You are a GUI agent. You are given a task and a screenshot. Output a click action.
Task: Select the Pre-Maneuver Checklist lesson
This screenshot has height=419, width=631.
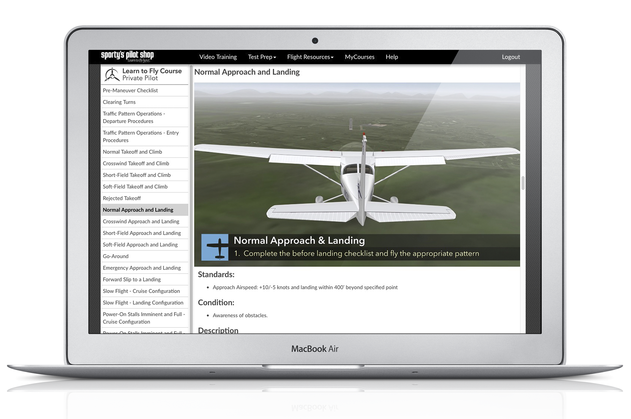tap(130, 90)
